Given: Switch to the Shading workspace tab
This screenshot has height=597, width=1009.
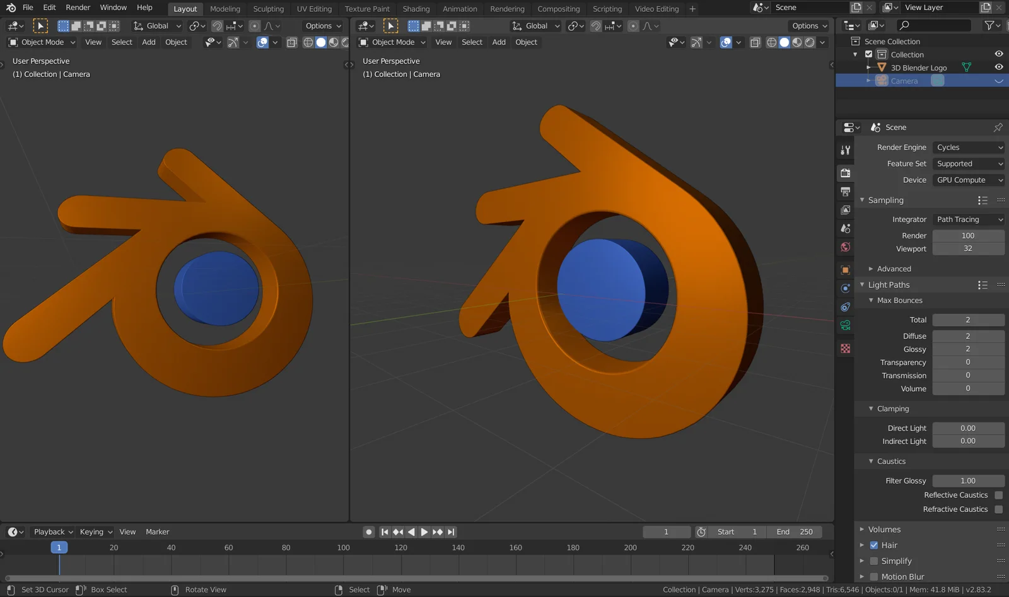Looking at the screenshot, I should point(416,9).
